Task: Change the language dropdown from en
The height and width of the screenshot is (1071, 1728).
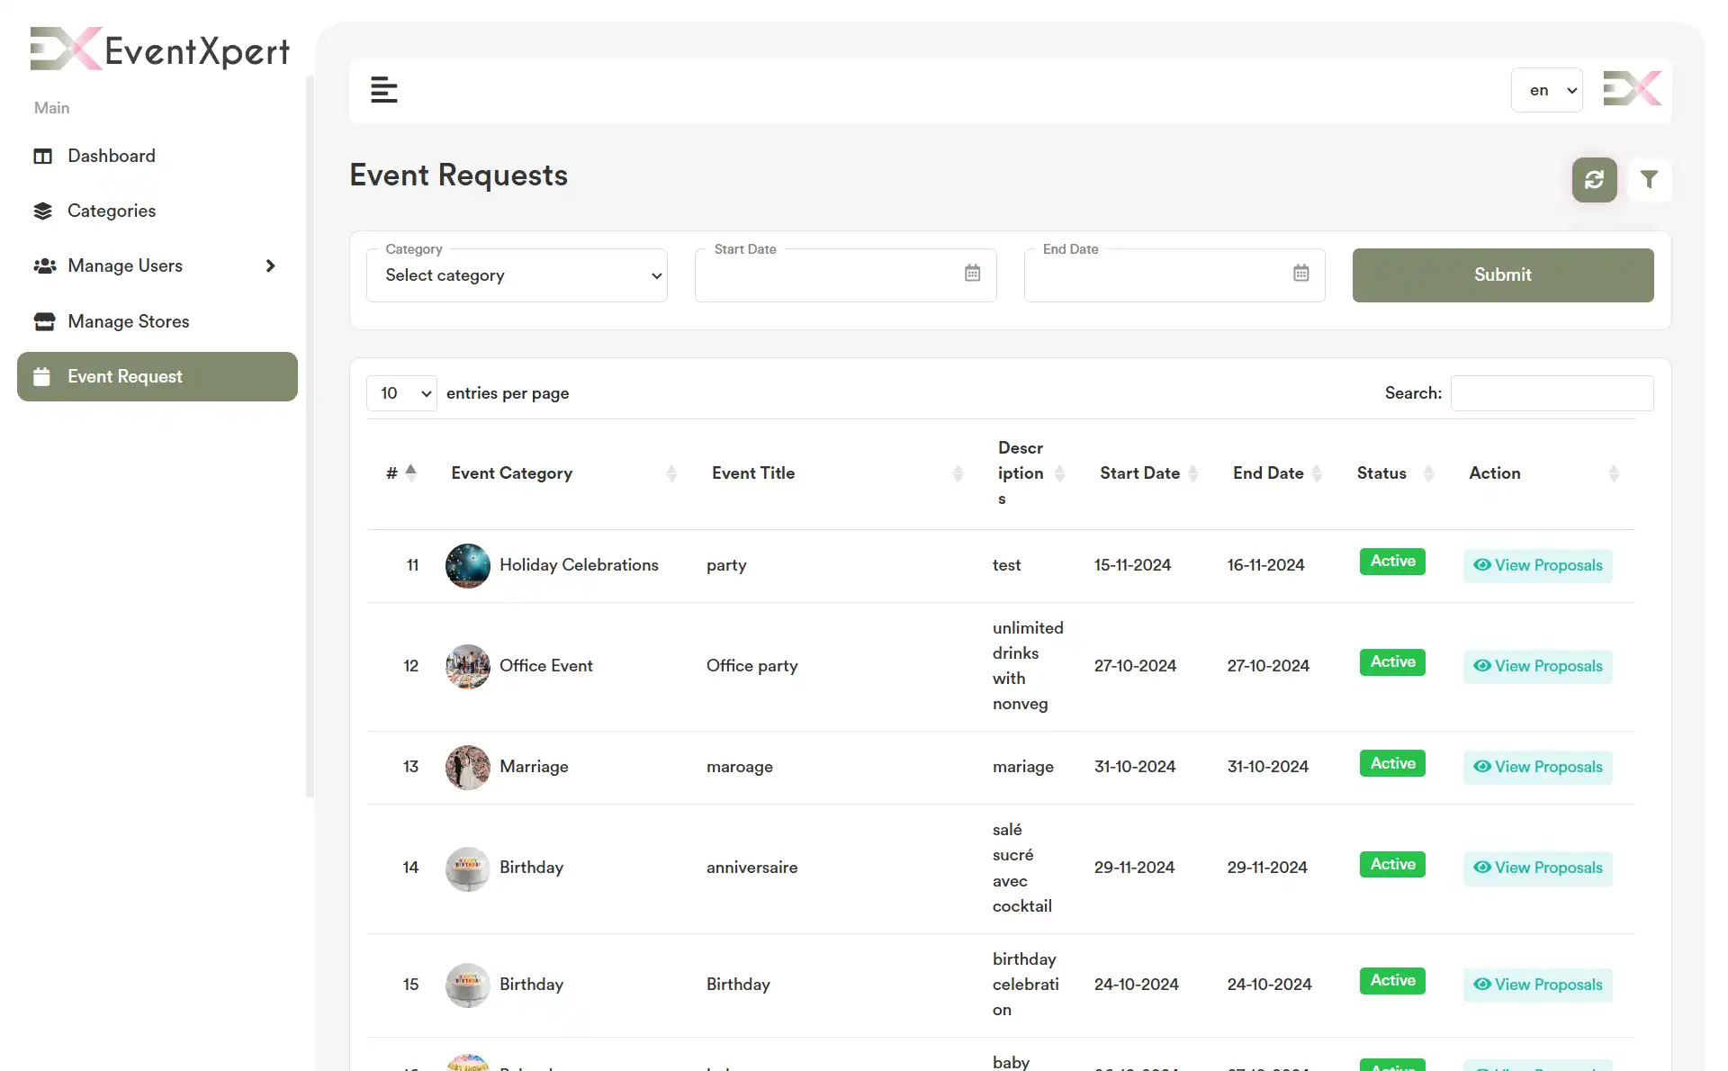Action: point(1547,90)
